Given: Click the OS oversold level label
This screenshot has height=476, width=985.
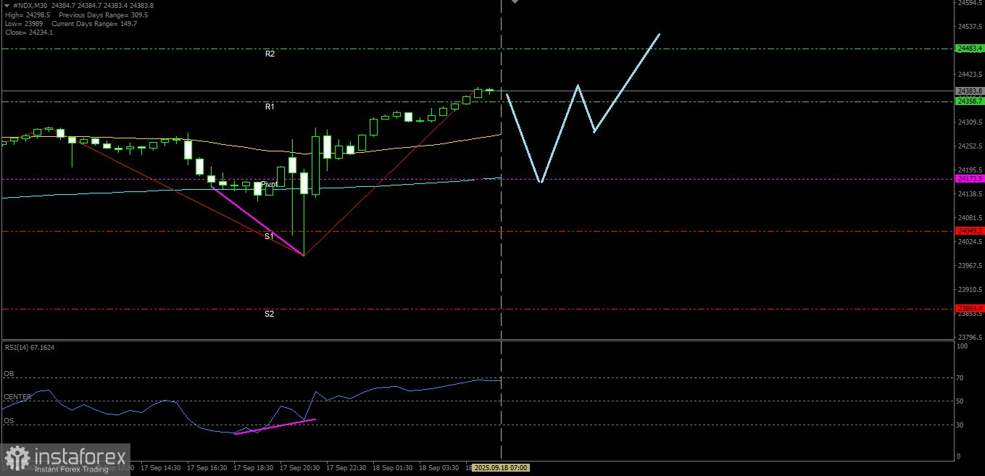Looking at the screenshot, I should (9, 421).
